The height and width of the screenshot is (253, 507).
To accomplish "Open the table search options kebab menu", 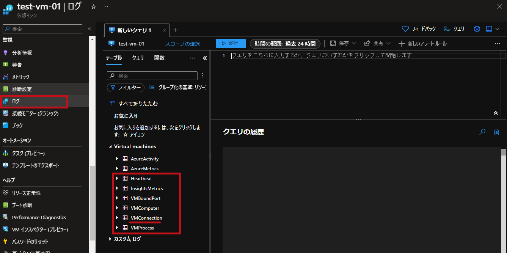I will (x=202, y=75).
